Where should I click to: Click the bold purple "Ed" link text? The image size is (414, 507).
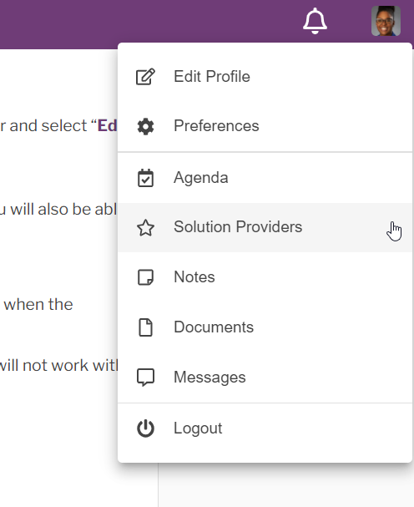point(108,125)
